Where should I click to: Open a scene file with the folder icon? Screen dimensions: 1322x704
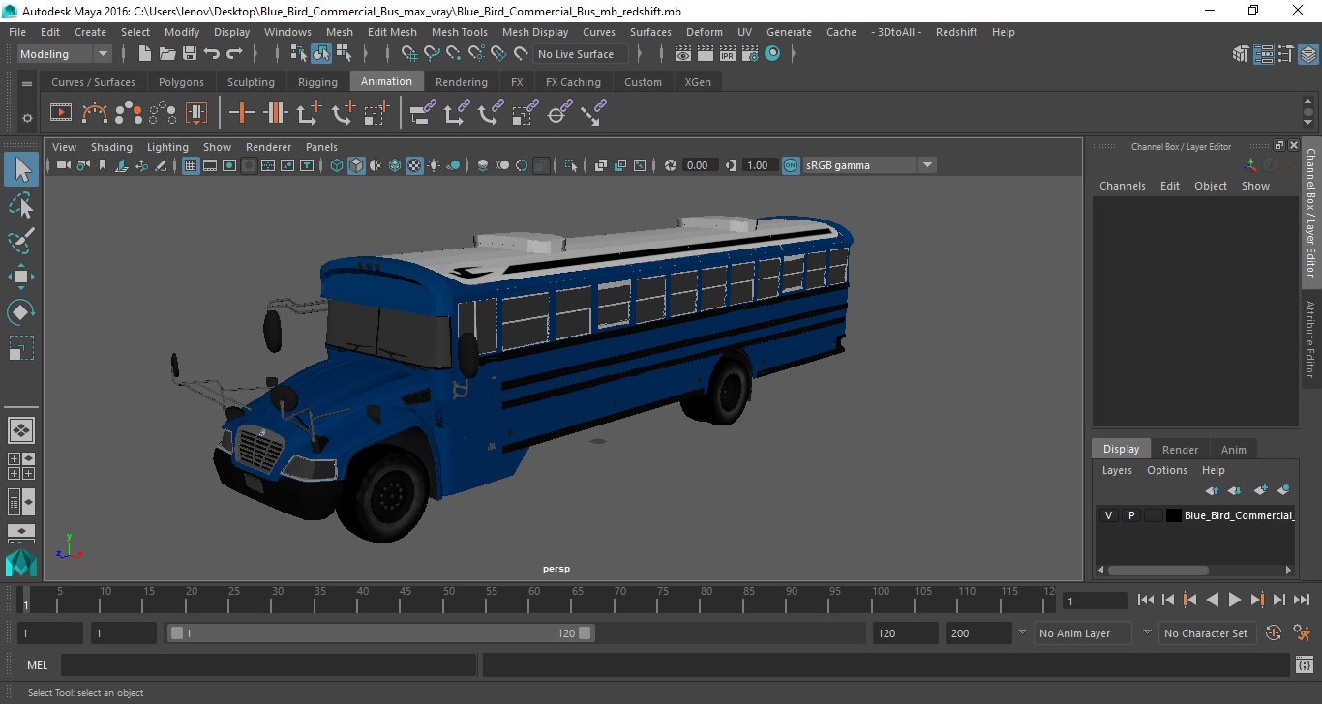[167, 54]
